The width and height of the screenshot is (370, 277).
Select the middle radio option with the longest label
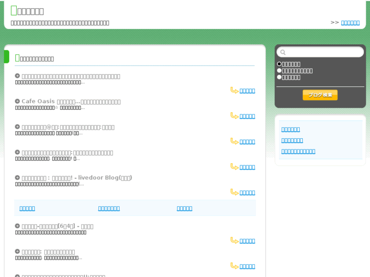[279, 71]
